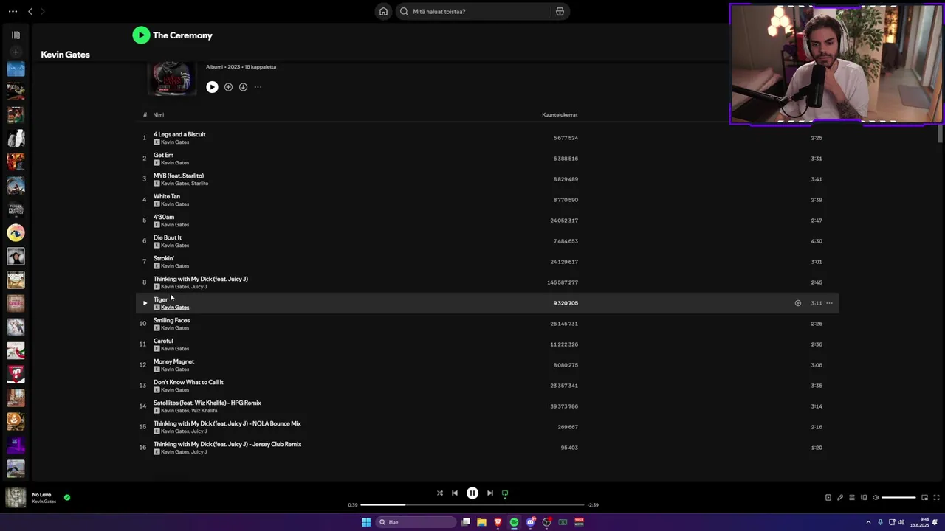Play the Tiger track row button
The image size is (945, 531).
click(x=145, y=303)
